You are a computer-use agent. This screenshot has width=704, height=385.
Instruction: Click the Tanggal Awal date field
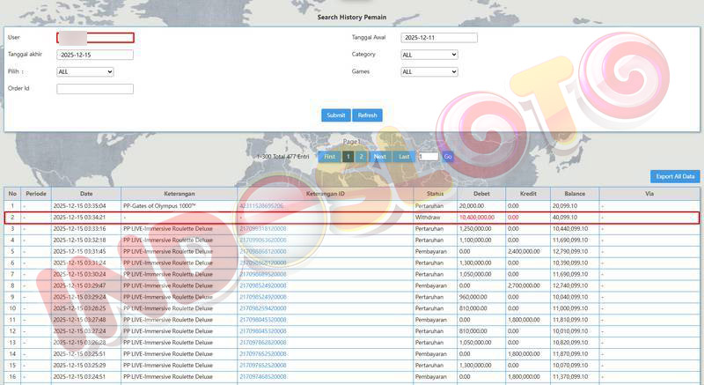pyautogui.click(x=438, y=38)
